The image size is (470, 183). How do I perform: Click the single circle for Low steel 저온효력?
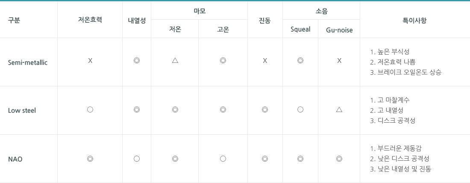tap(90, 109)
